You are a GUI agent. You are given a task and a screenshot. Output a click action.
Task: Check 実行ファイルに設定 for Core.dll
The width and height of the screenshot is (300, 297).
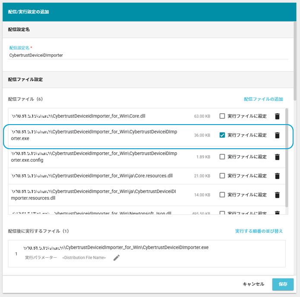point(222,116)
